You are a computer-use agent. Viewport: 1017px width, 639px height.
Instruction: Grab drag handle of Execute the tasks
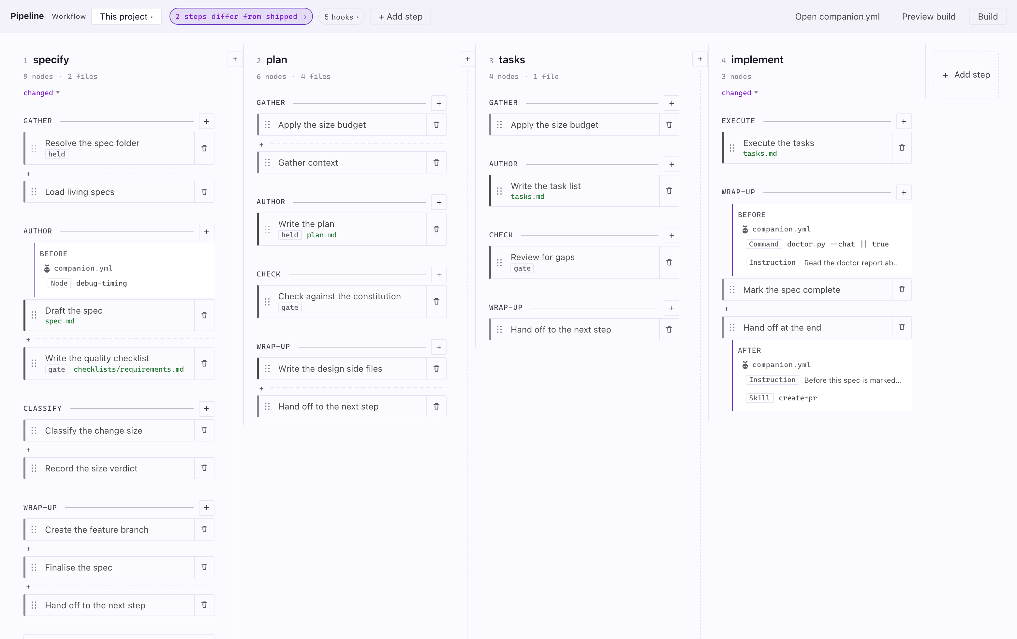pos(732,148)
